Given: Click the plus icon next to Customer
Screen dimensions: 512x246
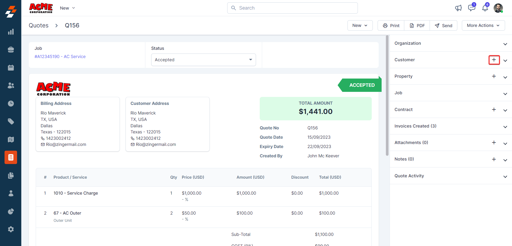Looking at the screenshot, I should (494, 60).
